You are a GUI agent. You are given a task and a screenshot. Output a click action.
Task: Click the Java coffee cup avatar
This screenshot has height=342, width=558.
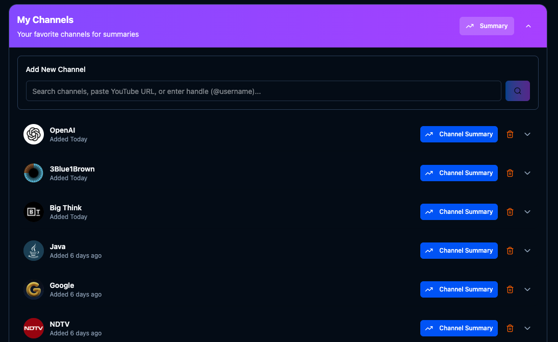(x=34, y=251)
